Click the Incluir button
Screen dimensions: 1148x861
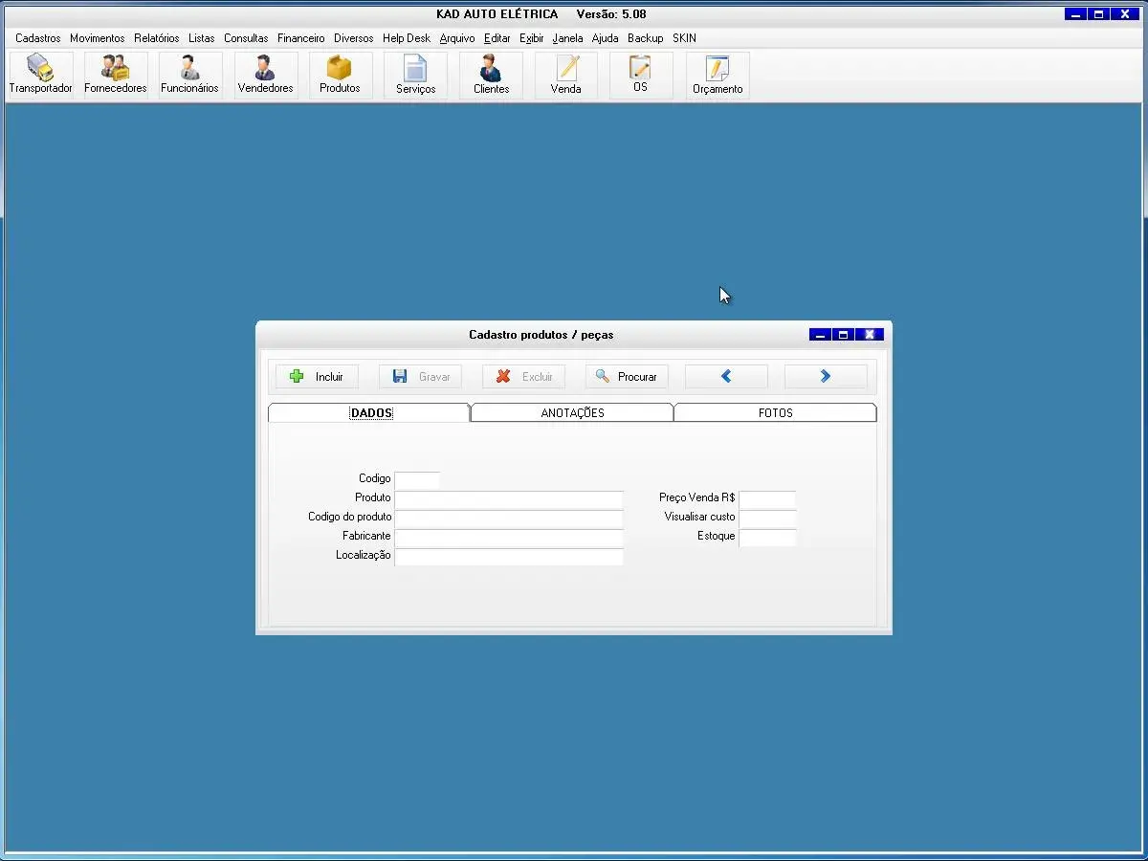[x=317, y=377]
